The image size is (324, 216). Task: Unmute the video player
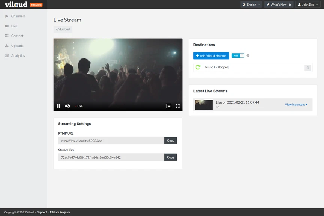click(x=67, y=106)
